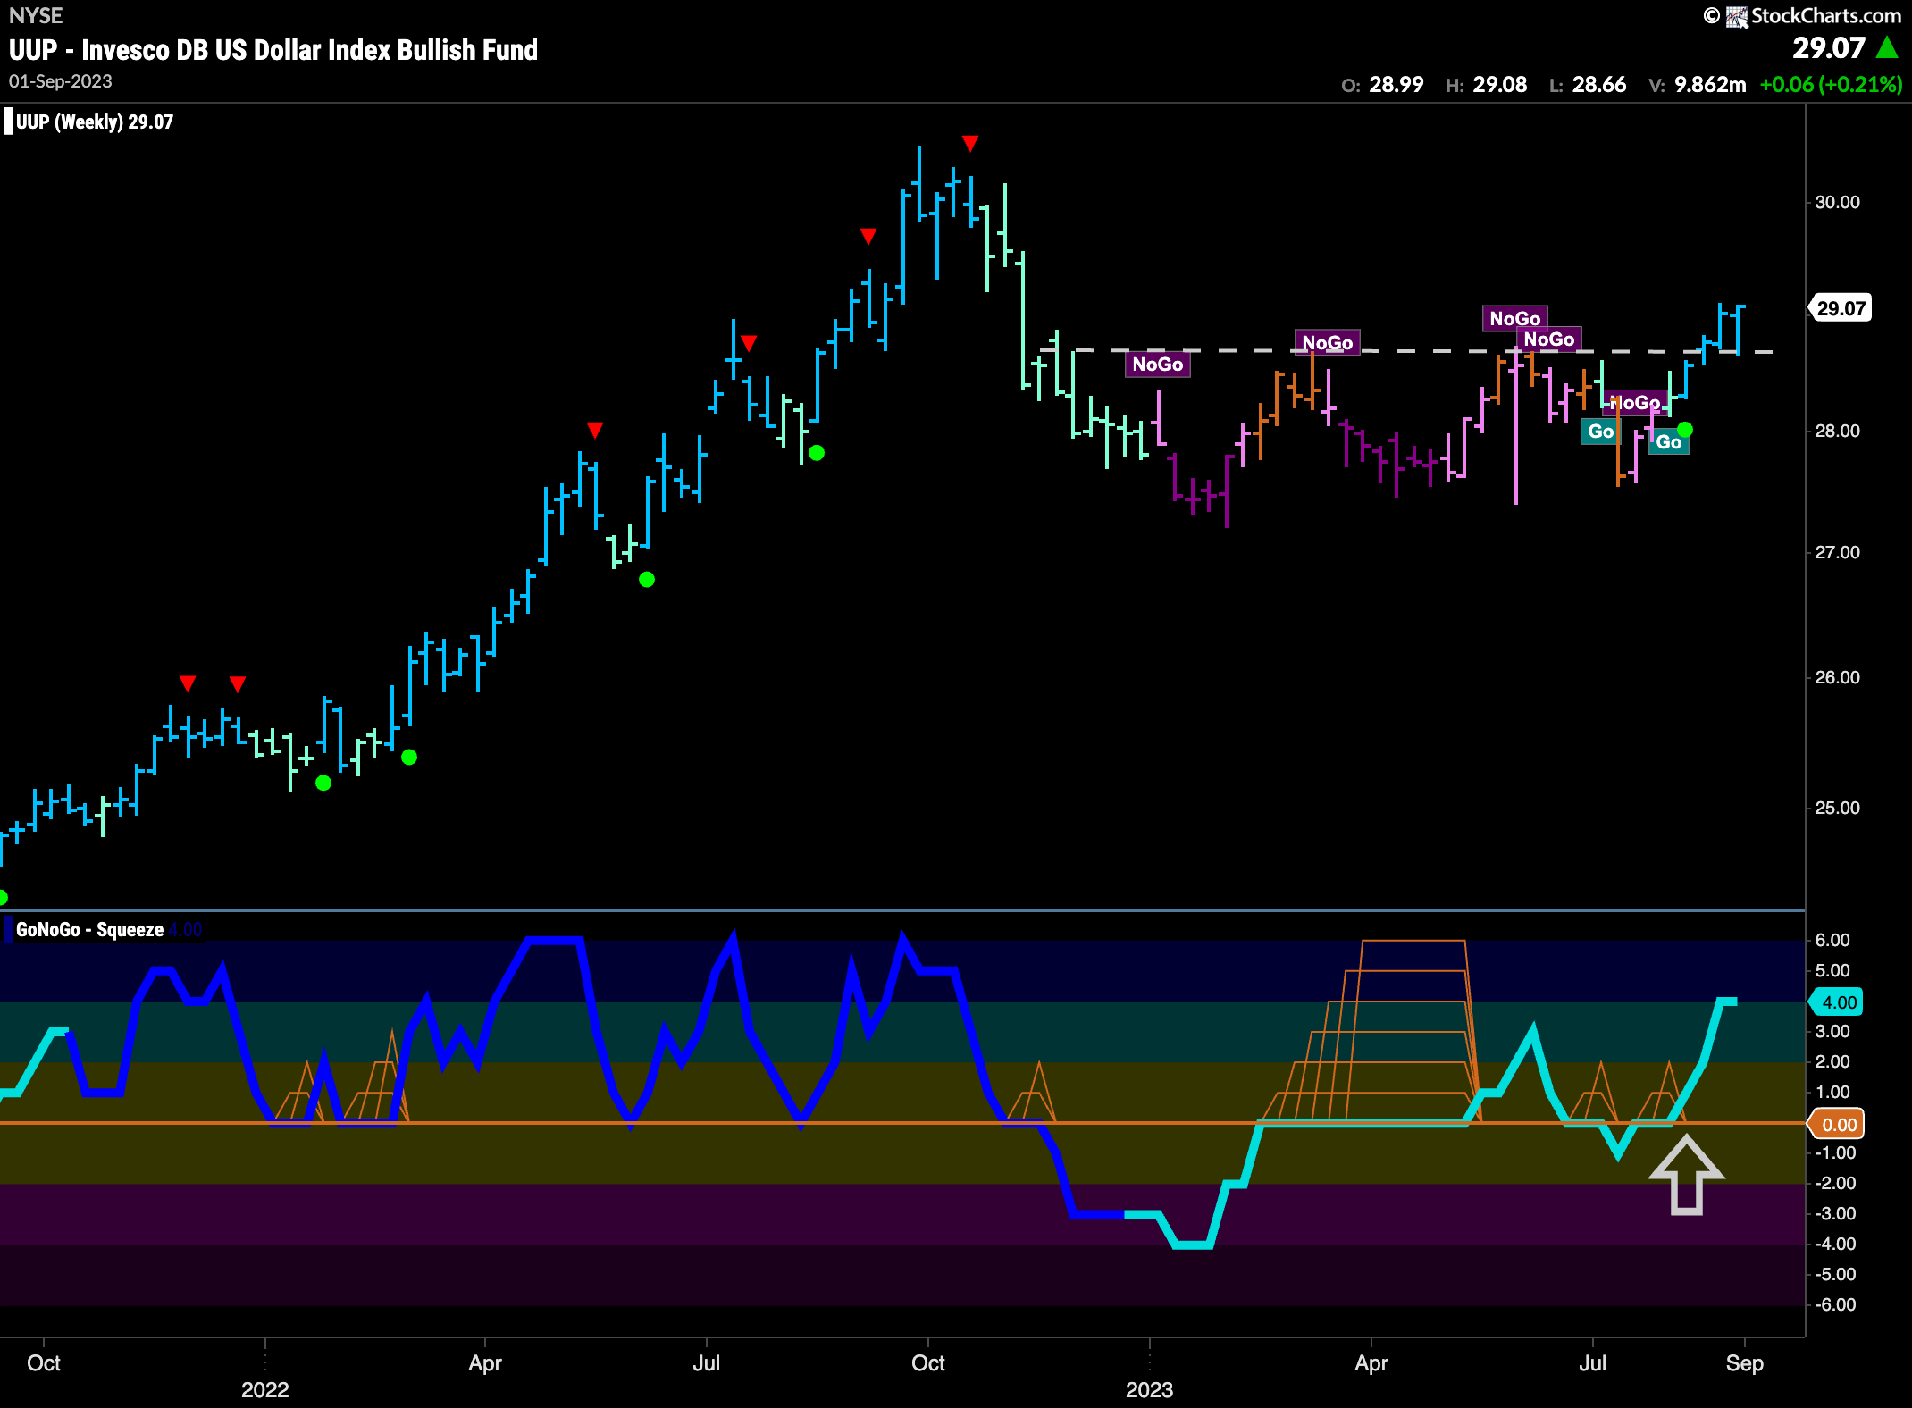Click the 29.07 price axis label
The image size is (1912, 1408).
pos(1841,308)
